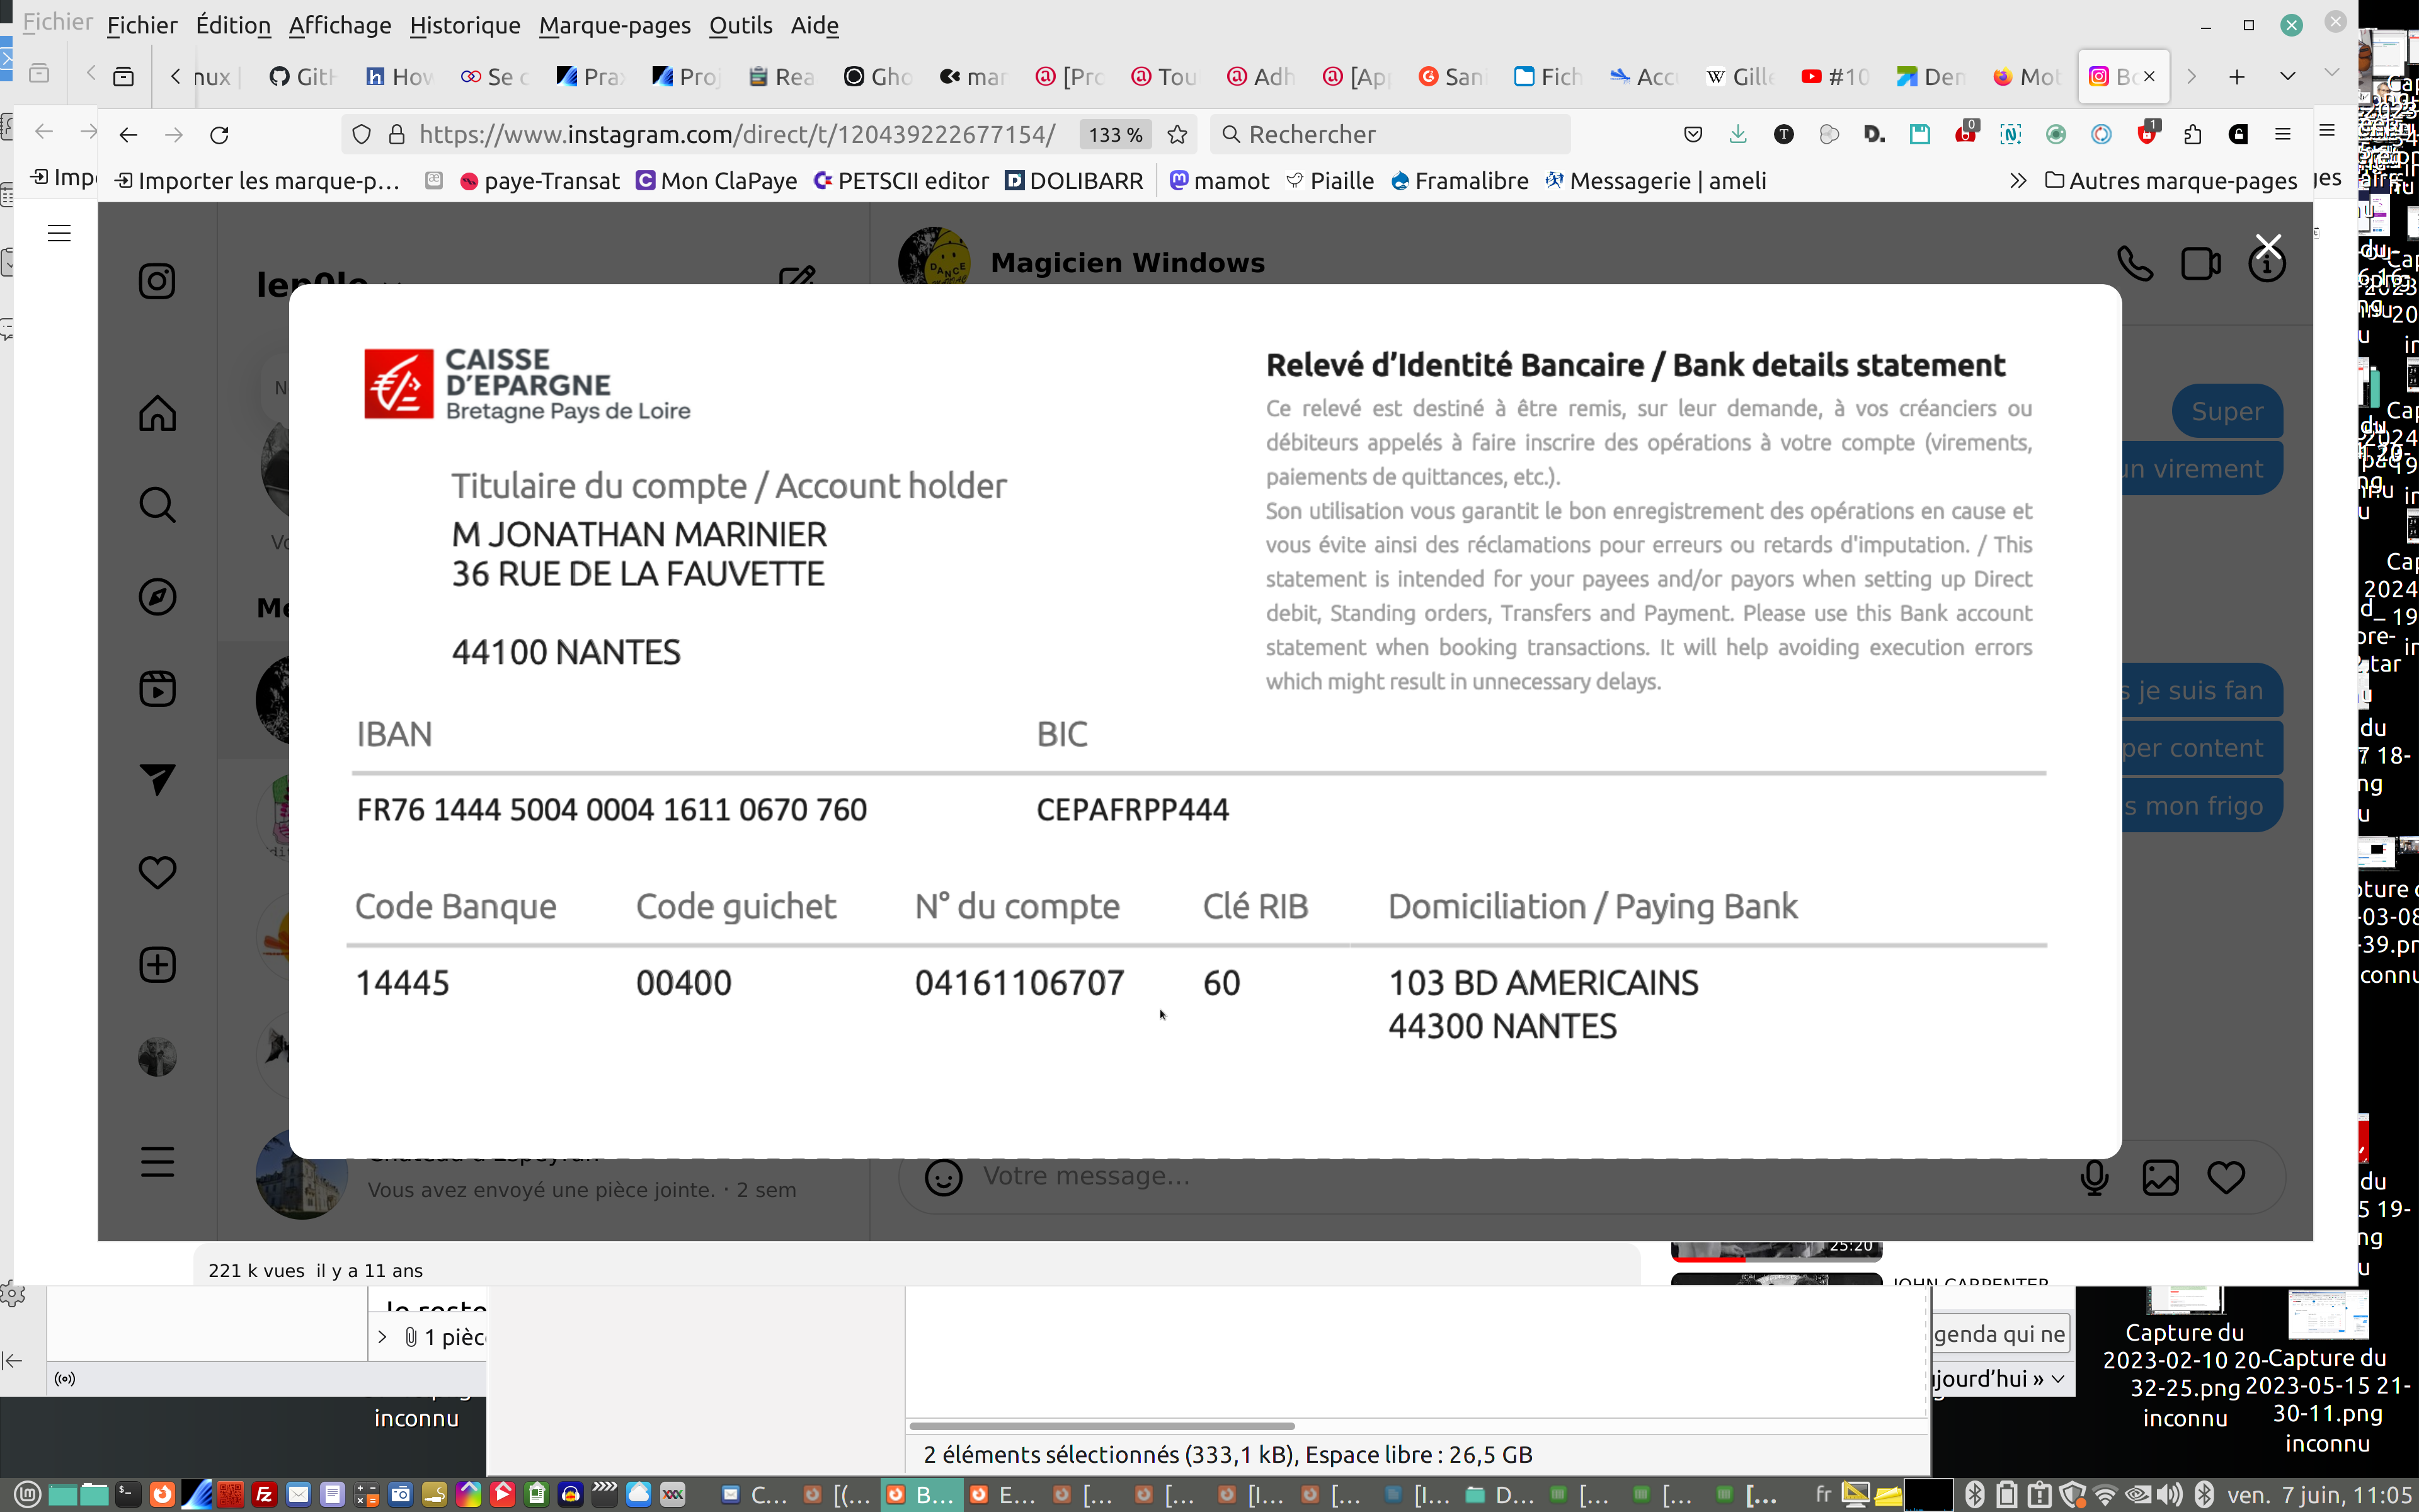Open the Historique menu
Image resolution: width=2419 pixels, height=1512 pixels.
coord(464,25)
